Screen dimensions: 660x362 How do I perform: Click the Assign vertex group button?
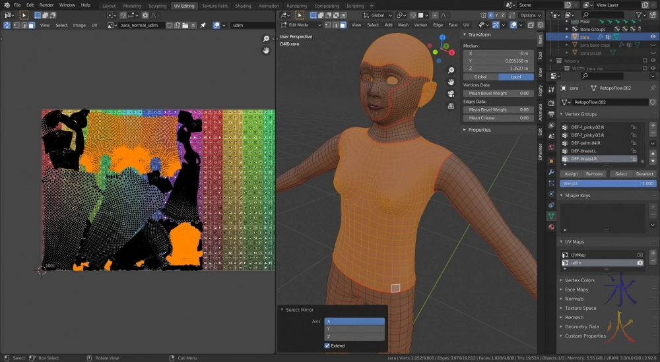571,174
